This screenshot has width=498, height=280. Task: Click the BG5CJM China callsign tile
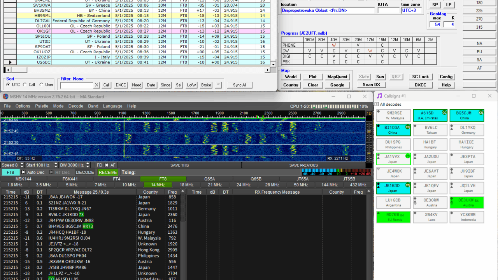click(467, 115)
